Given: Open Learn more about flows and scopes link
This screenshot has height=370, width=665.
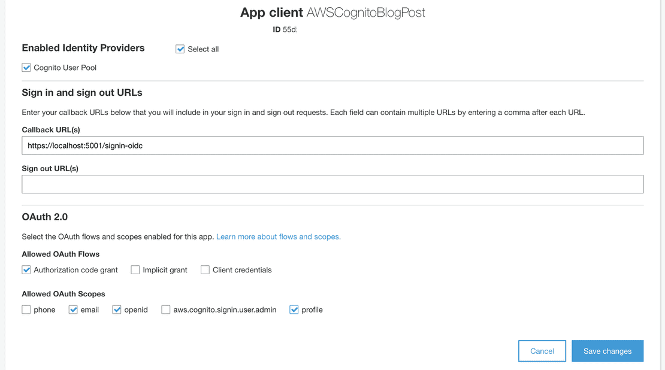Looking at the screenshot, I should click(x=278, y=236).
